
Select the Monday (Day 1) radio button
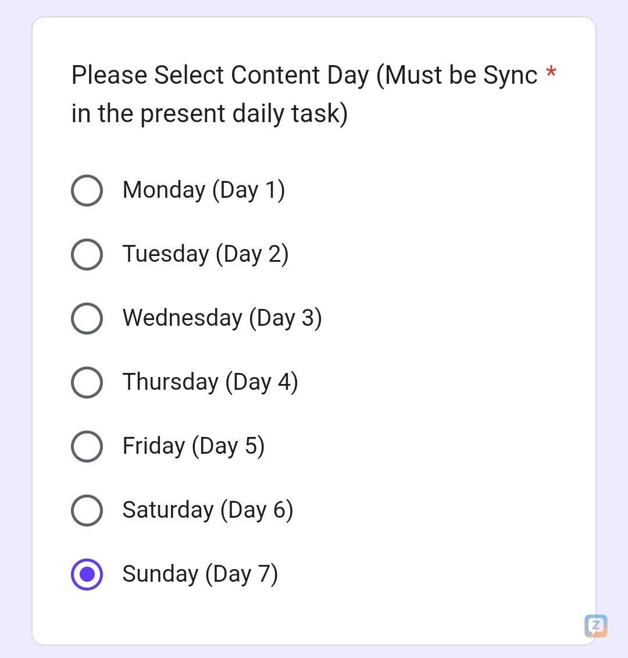click(87, 190)
